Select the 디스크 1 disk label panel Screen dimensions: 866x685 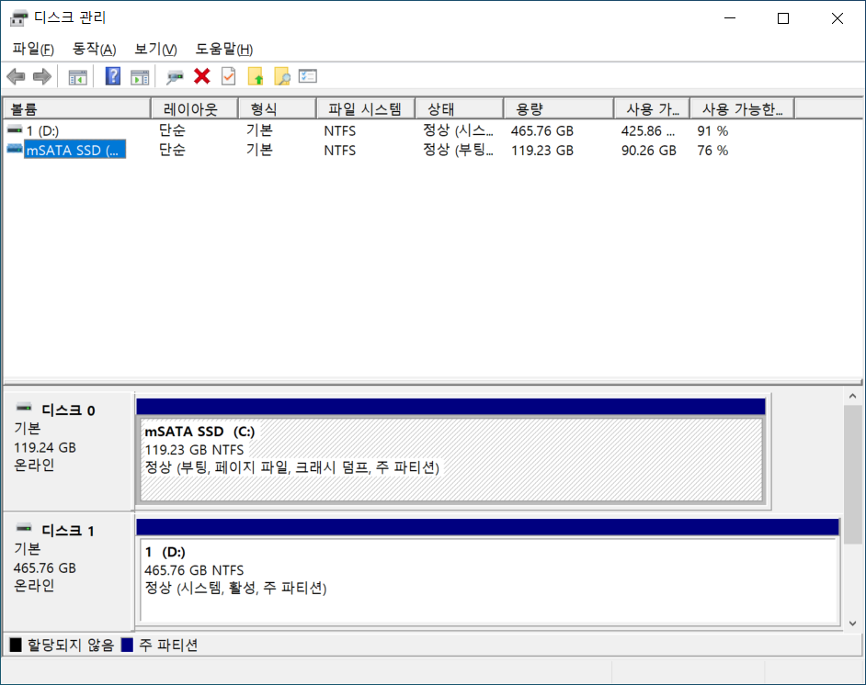68,570
